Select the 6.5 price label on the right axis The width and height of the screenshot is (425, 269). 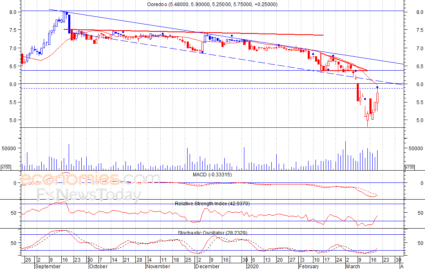420,67
